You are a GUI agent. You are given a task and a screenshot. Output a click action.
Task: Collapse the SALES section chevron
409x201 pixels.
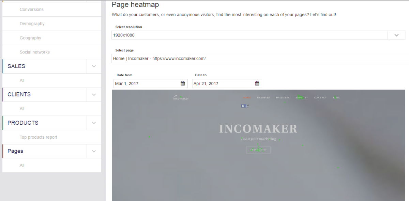[x=94, y=66]
